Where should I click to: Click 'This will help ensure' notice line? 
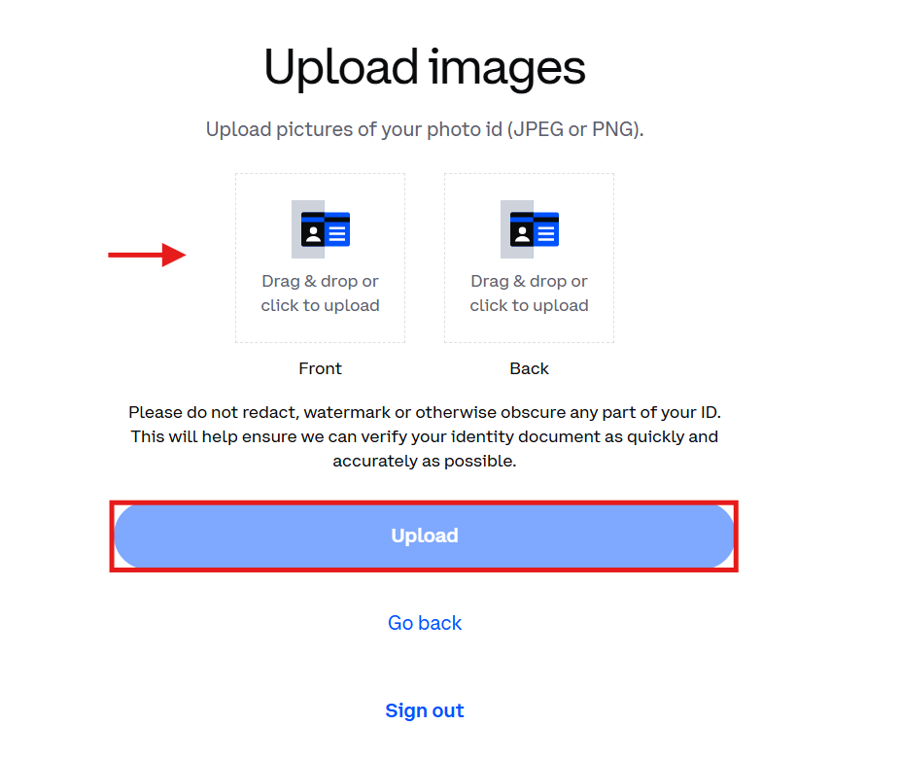coord(425,436)
